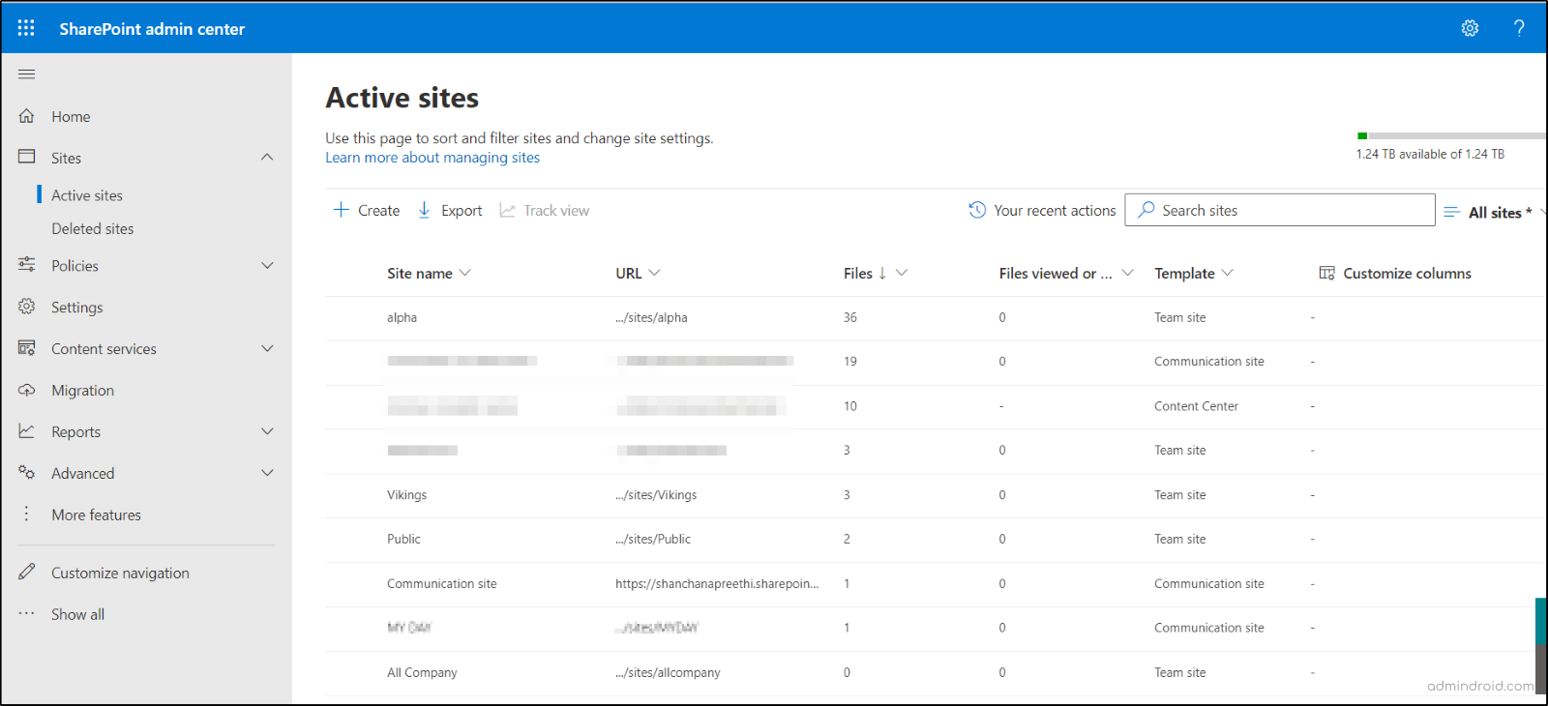Image resolution: width=1548 pixels, height=706 pixels.
Task: Expand the Content services chevron
Action: tap(267, 348)
